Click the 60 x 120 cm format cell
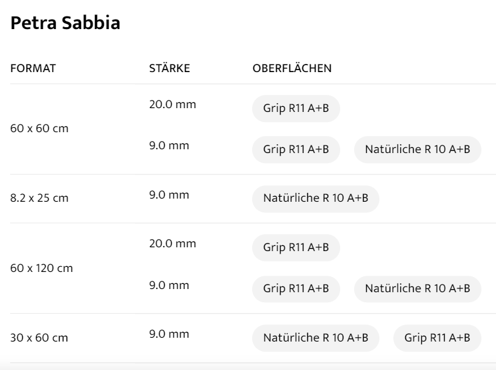Image resolution: width=496 pixels, height=370 pixels. click(x=42, y=268)
